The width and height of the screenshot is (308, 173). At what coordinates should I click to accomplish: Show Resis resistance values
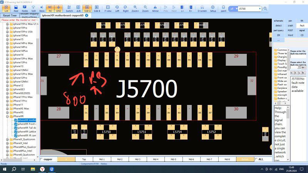(42, 8)
